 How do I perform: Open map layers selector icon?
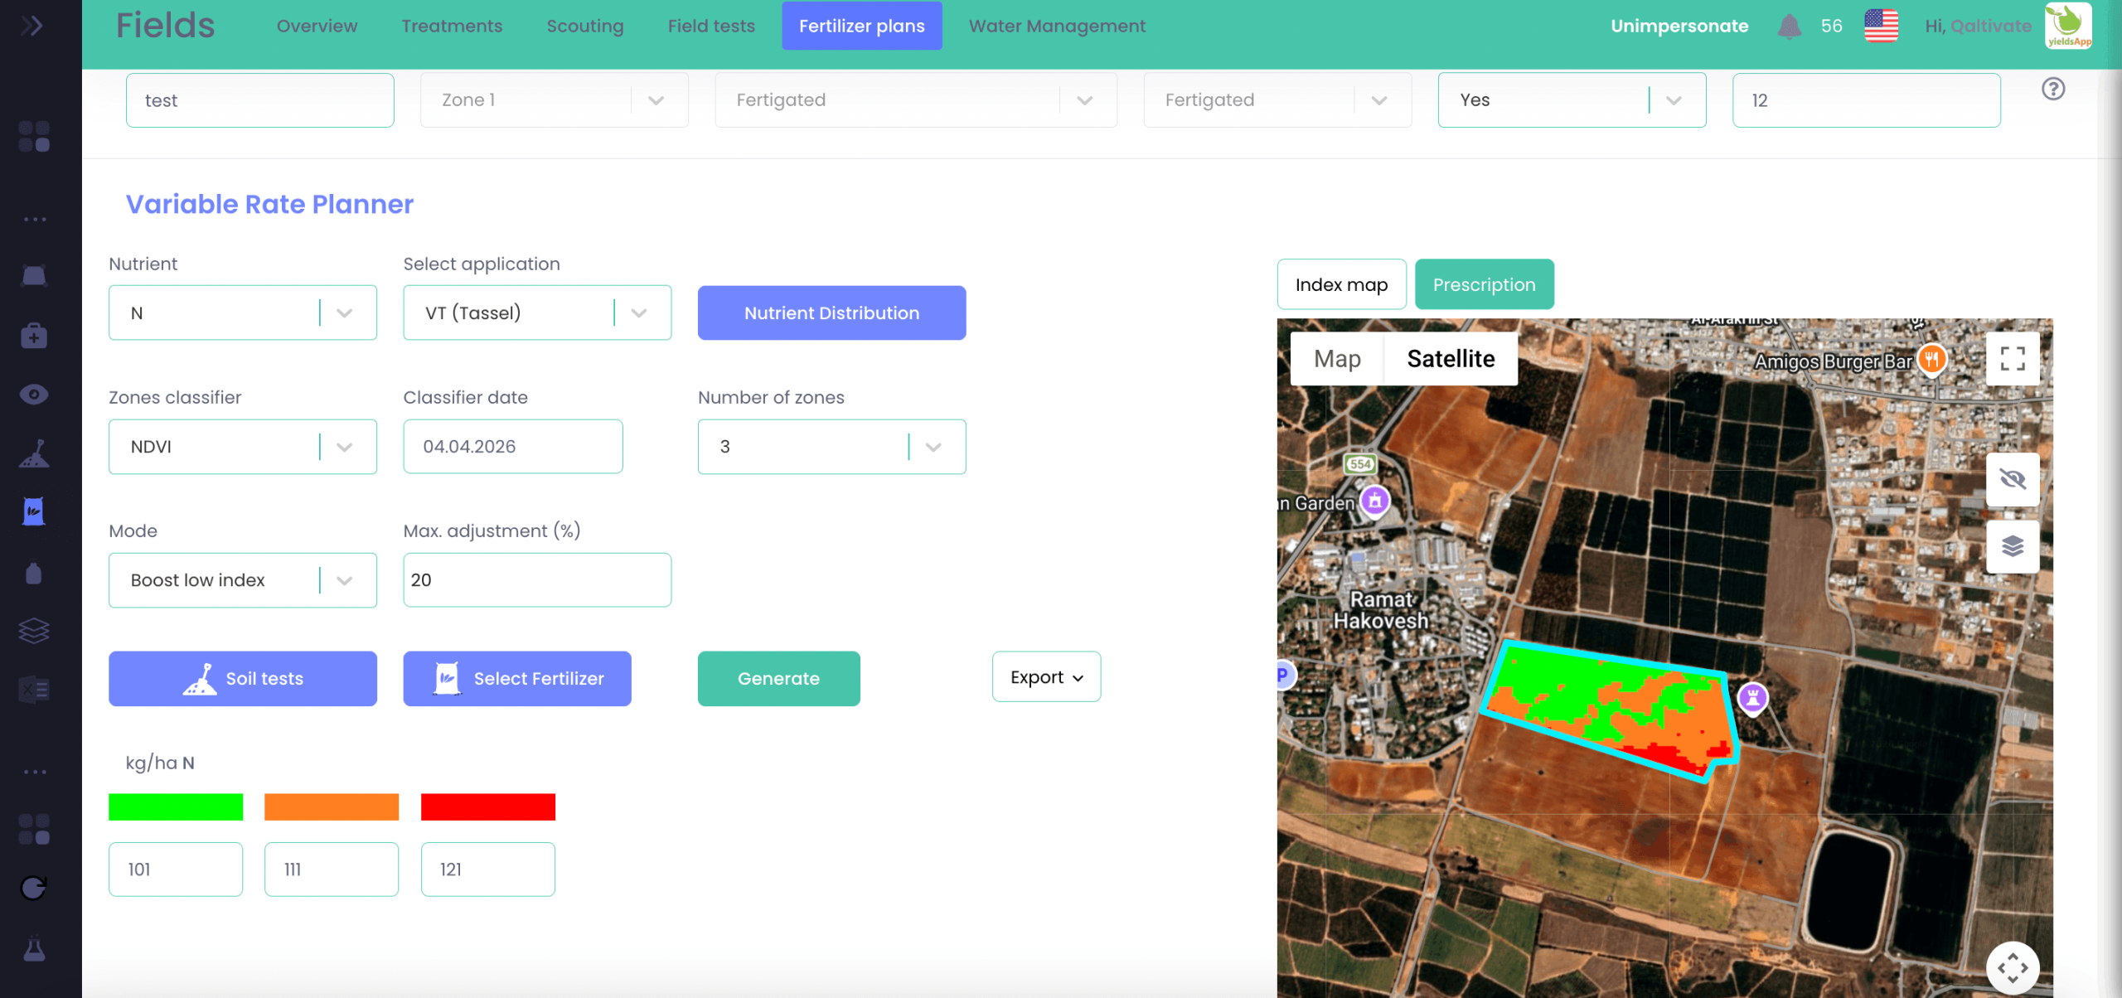2013,546
